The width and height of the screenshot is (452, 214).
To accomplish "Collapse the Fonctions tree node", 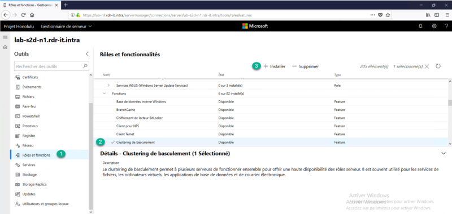I will [104, 93].
